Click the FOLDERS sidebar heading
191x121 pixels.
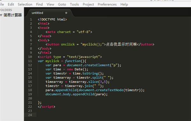(x=6, y=10)
